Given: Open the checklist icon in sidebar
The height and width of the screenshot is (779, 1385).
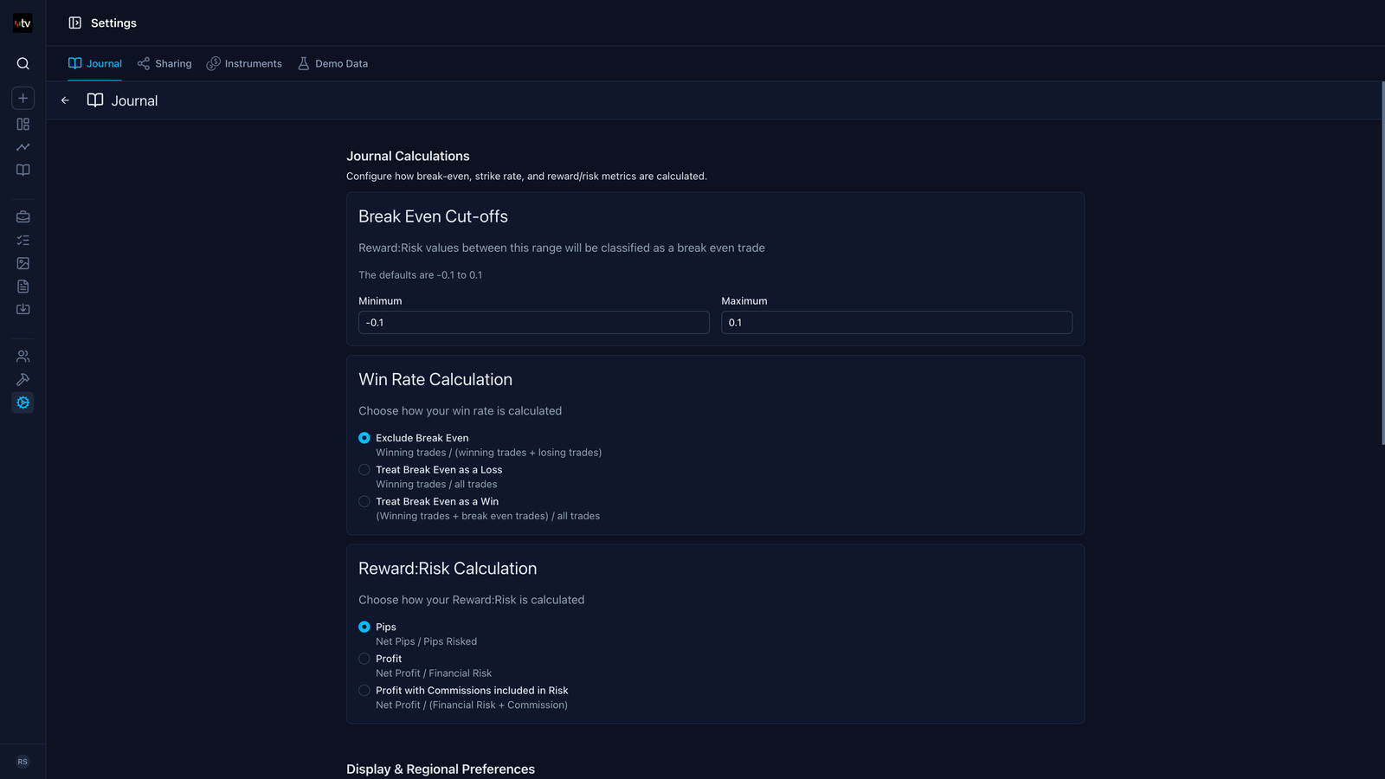Looking at the screenshot, I should [23, 241].
